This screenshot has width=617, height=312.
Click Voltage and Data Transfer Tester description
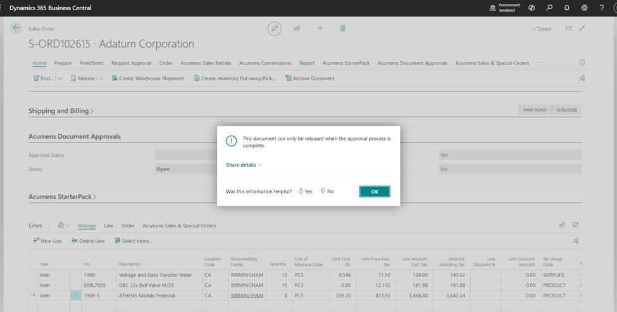pyautogui.click(x=156, y=275)
